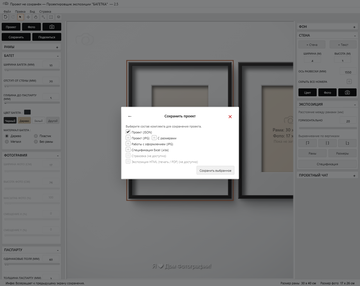
Task: Align frames vertically by top edge
Action: click(x=307, y=143)
